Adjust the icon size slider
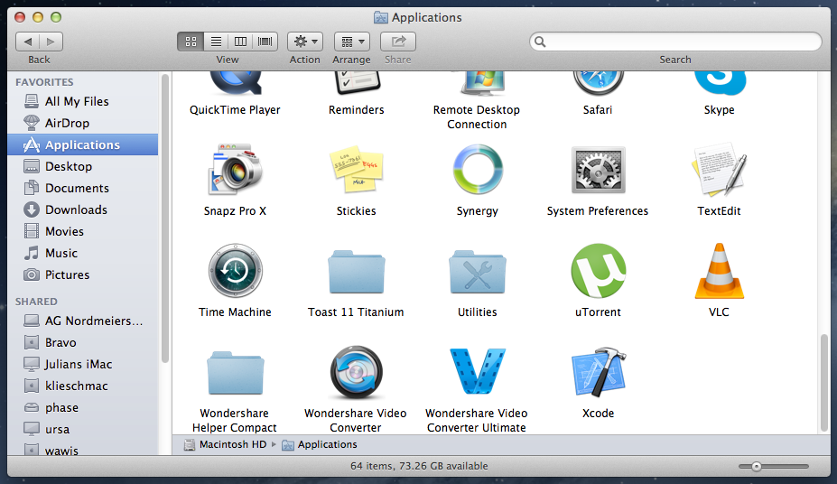The height and width of the screenshot is (484, 837). coord(757,466)
